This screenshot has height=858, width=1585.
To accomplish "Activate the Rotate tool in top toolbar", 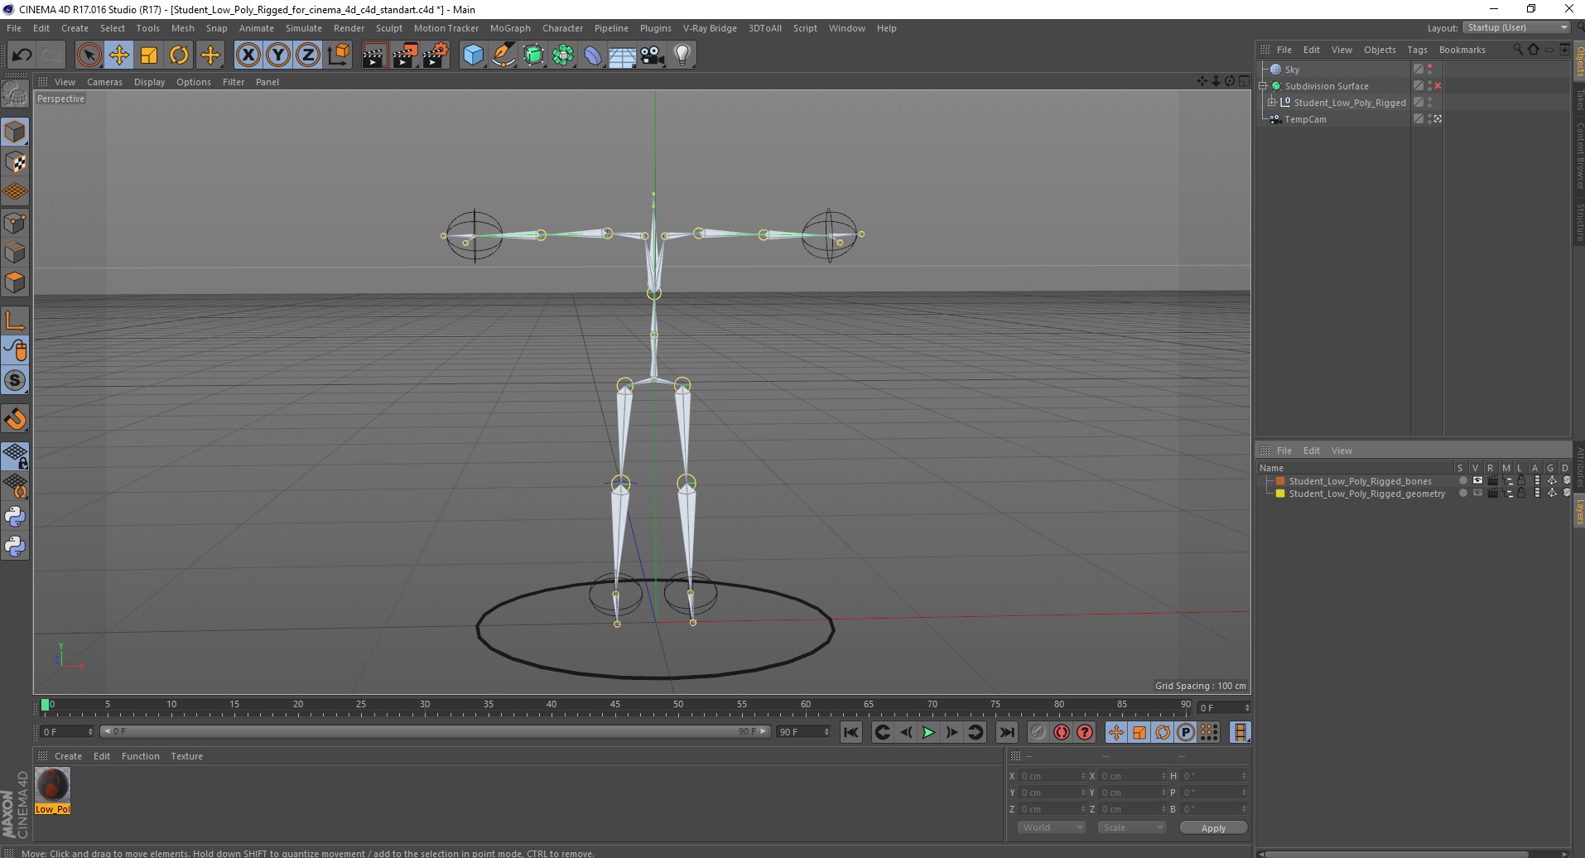I will (x=179, y=55).
